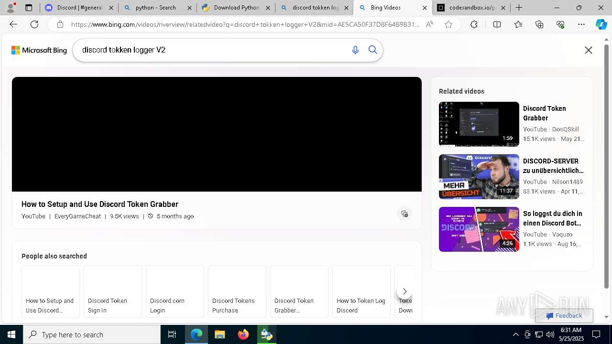The image size is (612, 344).
Task: Open the Collections icon
Action: (539, 24)
